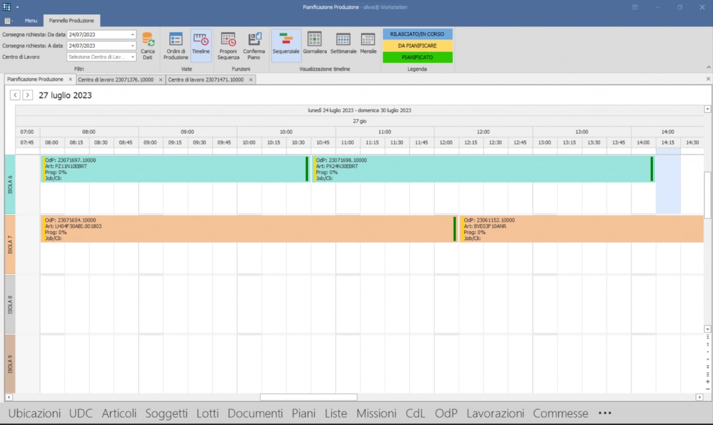Switch to the Menu ribbon tab
This screenshot has height=425, width=713.
pos(30,20)
